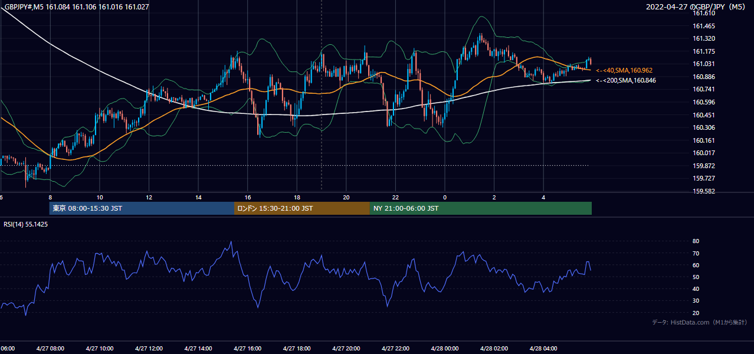754x354 pixels.
Task: Click RSI axis level 30
Action: [696, 301]
